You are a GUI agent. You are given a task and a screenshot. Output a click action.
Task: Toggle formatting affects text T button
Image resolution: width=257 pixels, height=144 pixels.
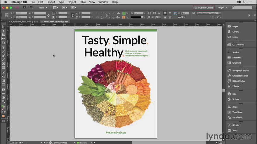[x=5, y=112]
